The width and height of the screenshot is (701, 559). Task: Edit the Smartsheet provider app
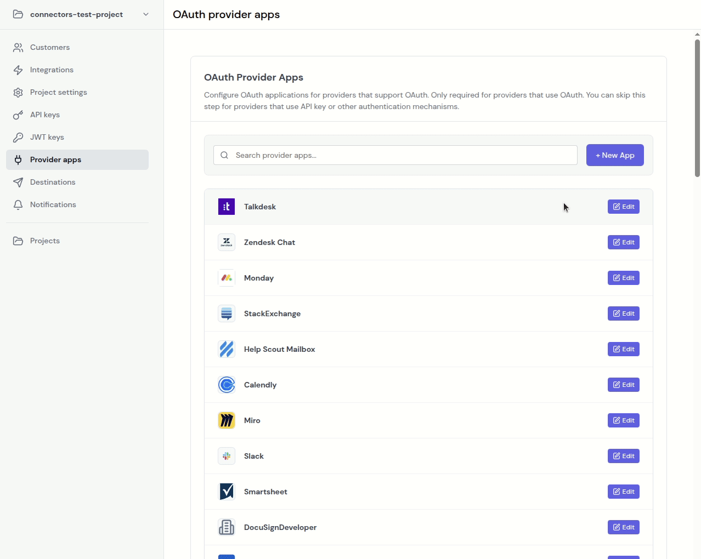(624, 492)
